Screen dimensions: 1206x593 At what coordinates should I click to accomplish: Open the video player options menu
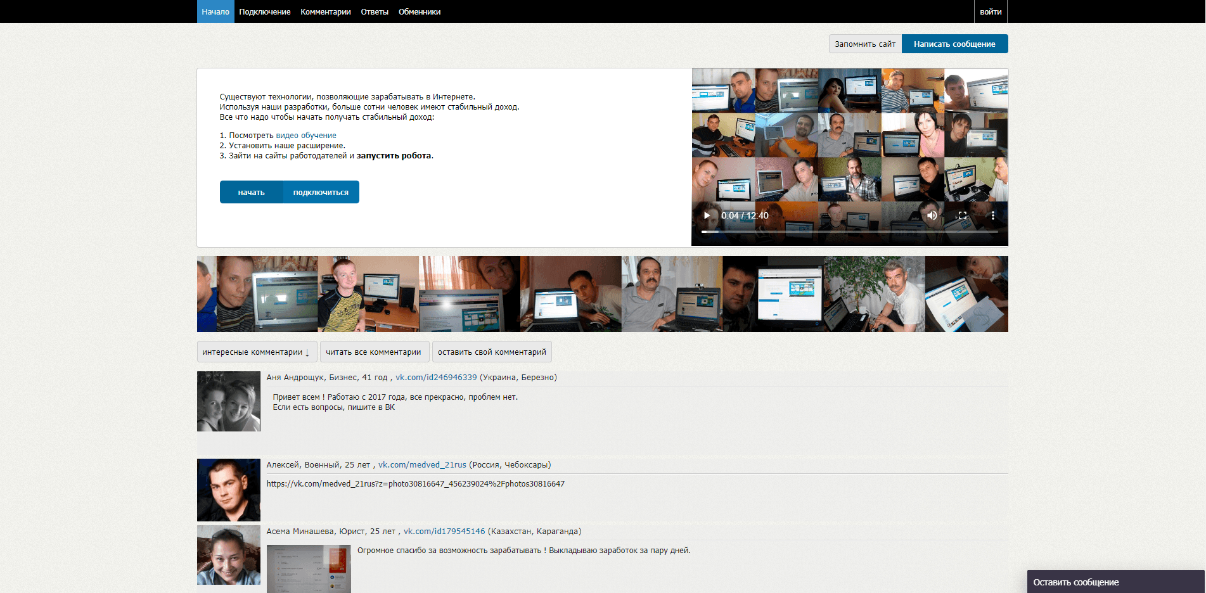pos(992,215)
